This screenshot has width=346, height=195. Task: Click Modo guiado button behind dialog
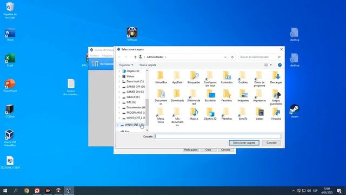coord(191,150)
